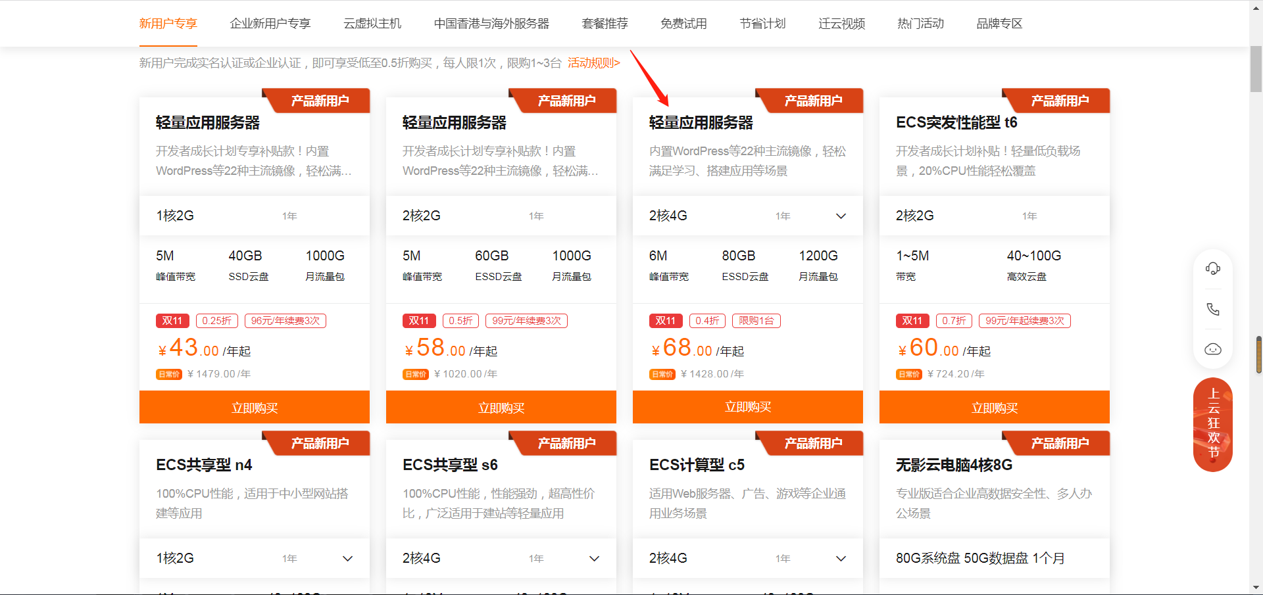
Task: Select 无影云电脑 80G系统盘 50G数据盘 spec
Action: [995, 558]
